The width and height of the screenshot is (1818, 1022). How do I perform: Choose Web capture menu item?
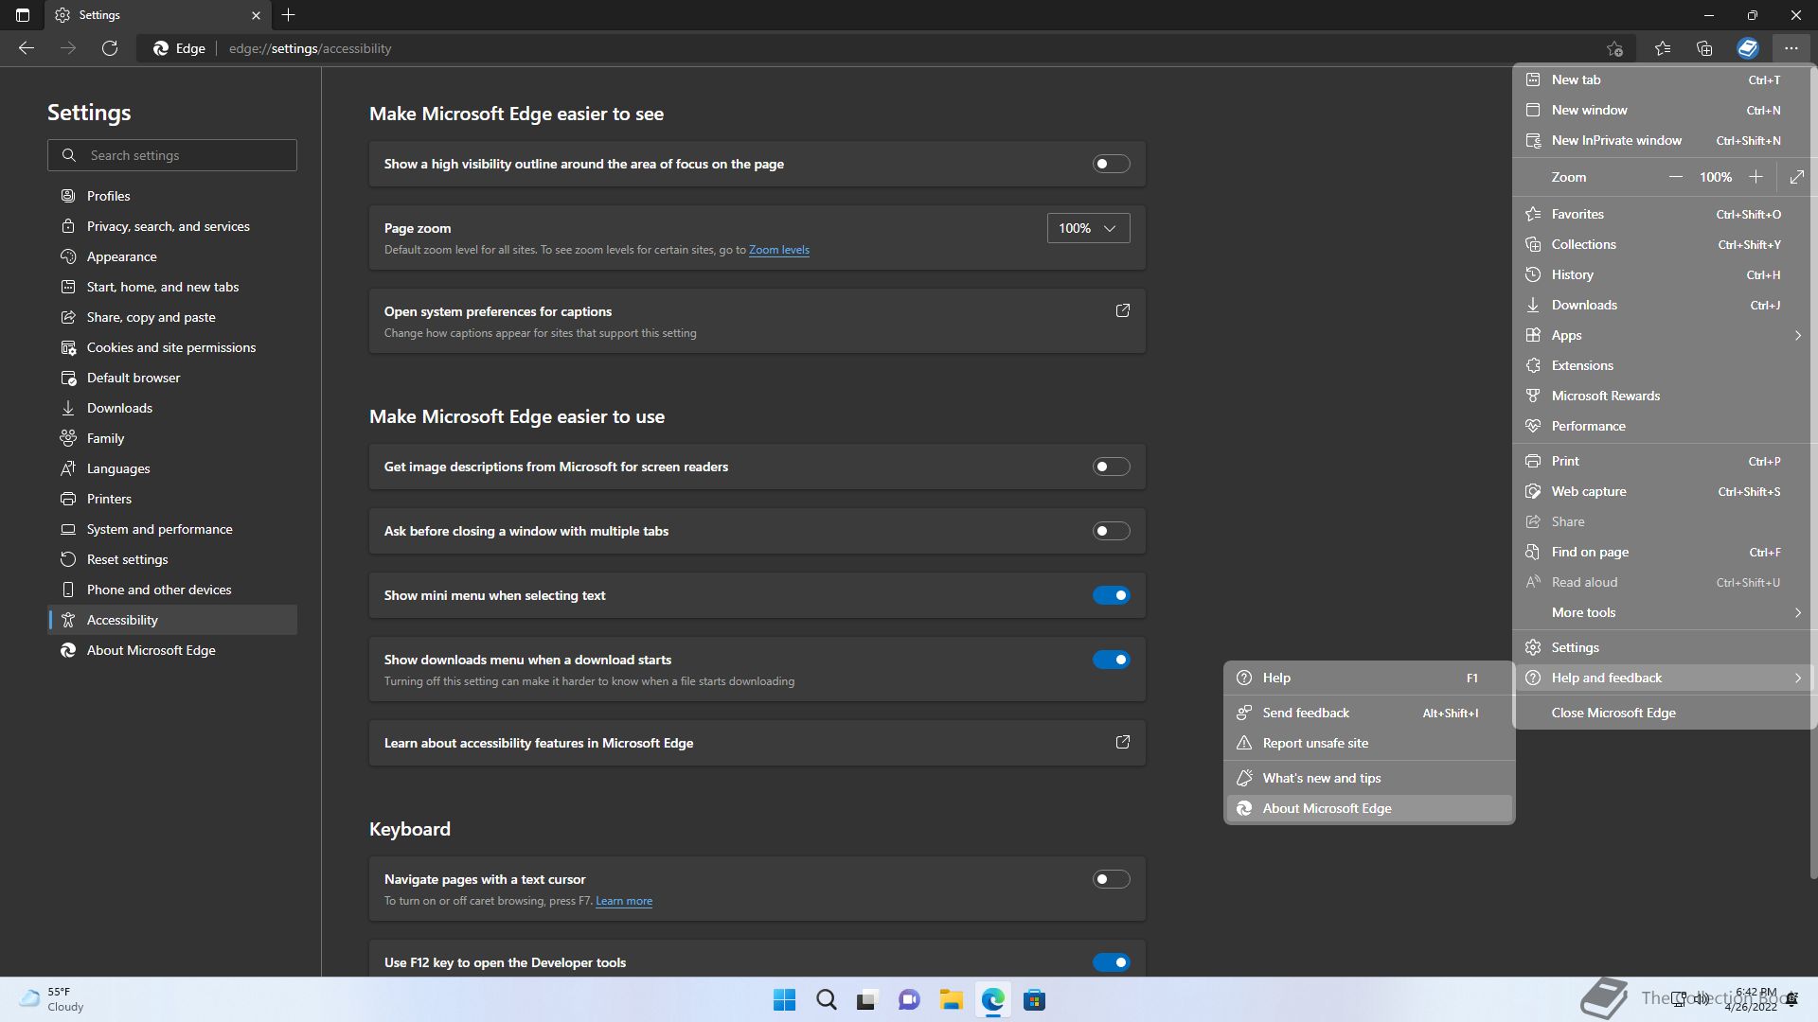pos(1662,491)
